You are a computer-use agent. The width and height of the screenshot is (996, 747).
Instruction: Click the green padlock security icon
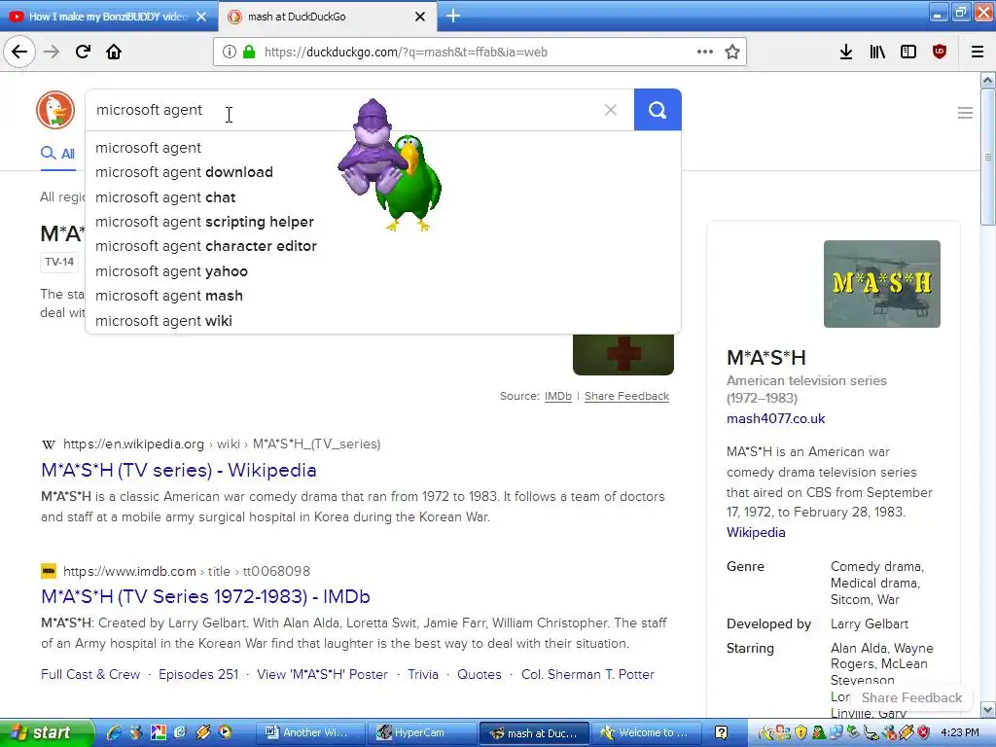point(249,53)
